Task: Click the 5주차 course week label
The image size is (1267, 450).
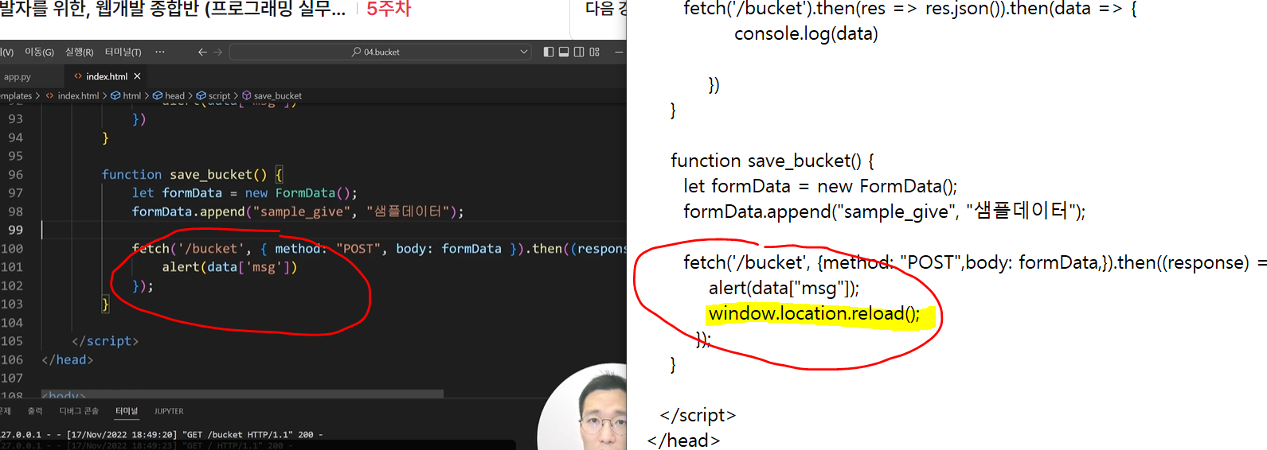Action: point(389,9)
